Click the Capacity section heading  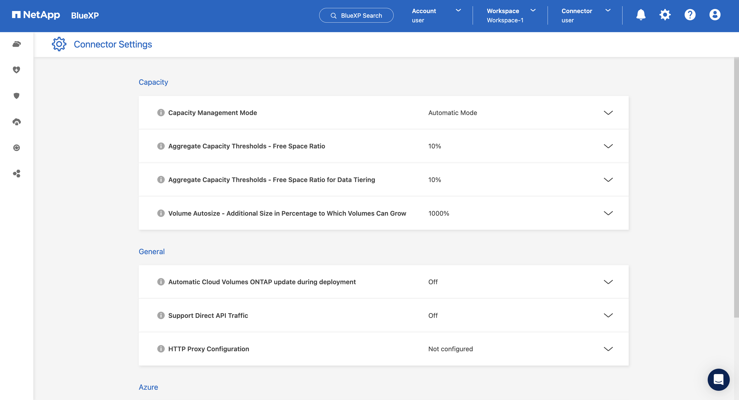tap(153, 82)
